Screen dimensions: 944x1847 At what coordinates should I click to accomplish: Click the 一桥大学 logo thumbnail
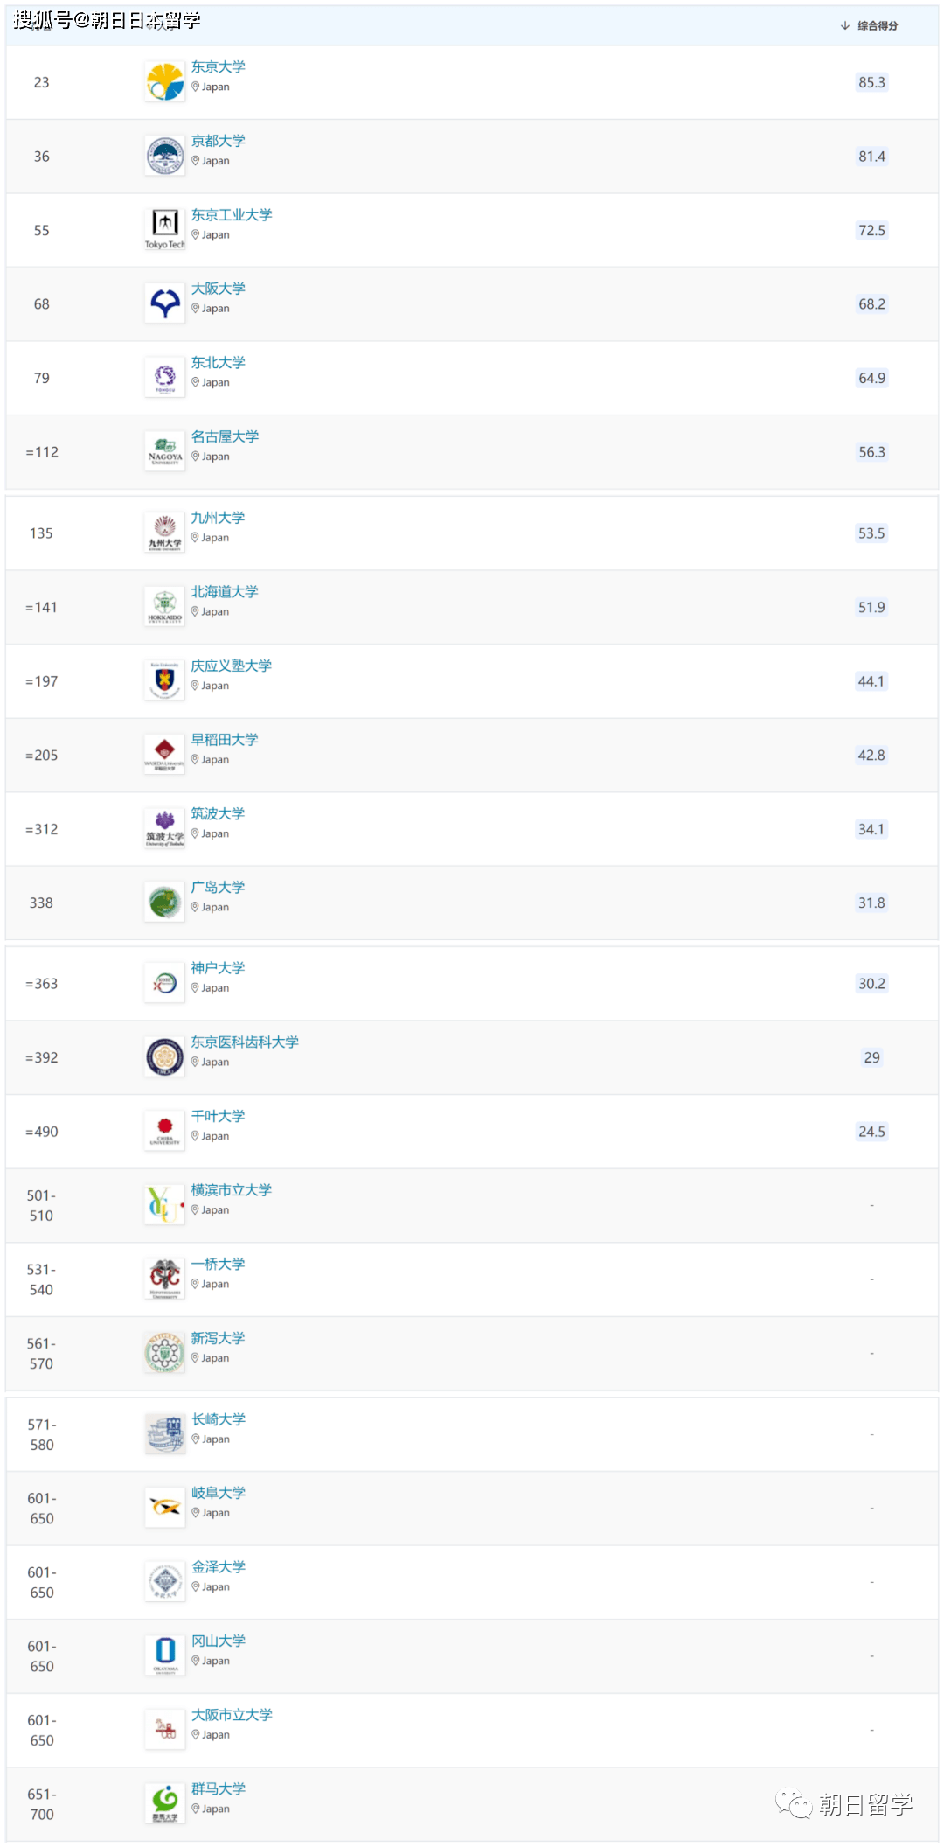164,1279
